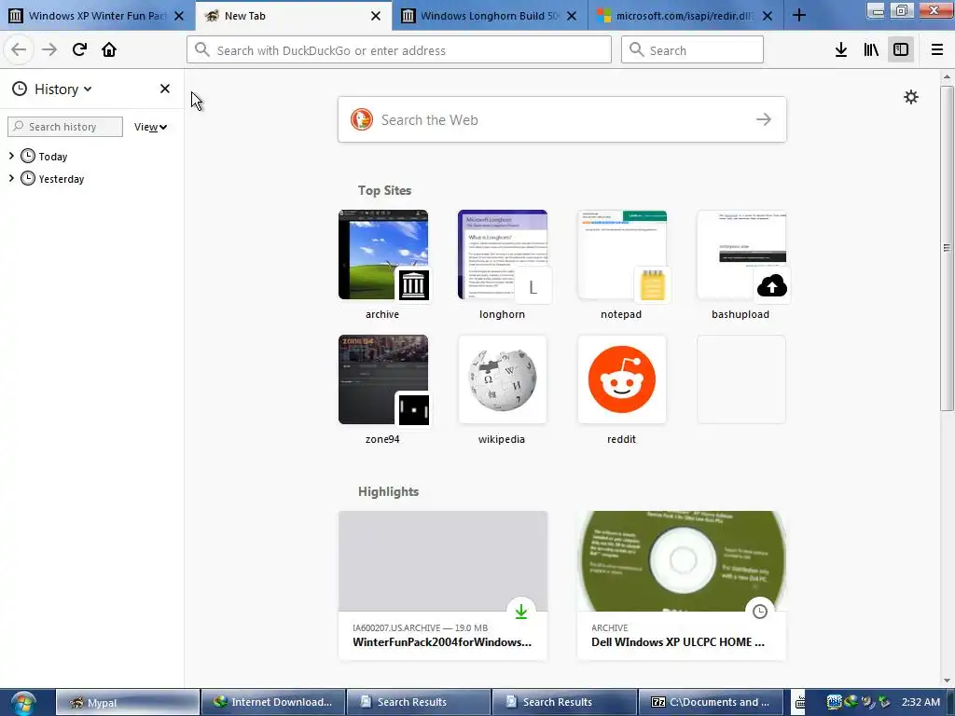Click the Search the Web field
955x716 pixels.
click(561, 120)
